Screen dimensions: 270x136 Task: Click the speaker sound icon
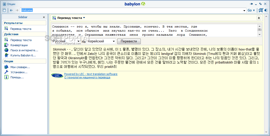266,10
